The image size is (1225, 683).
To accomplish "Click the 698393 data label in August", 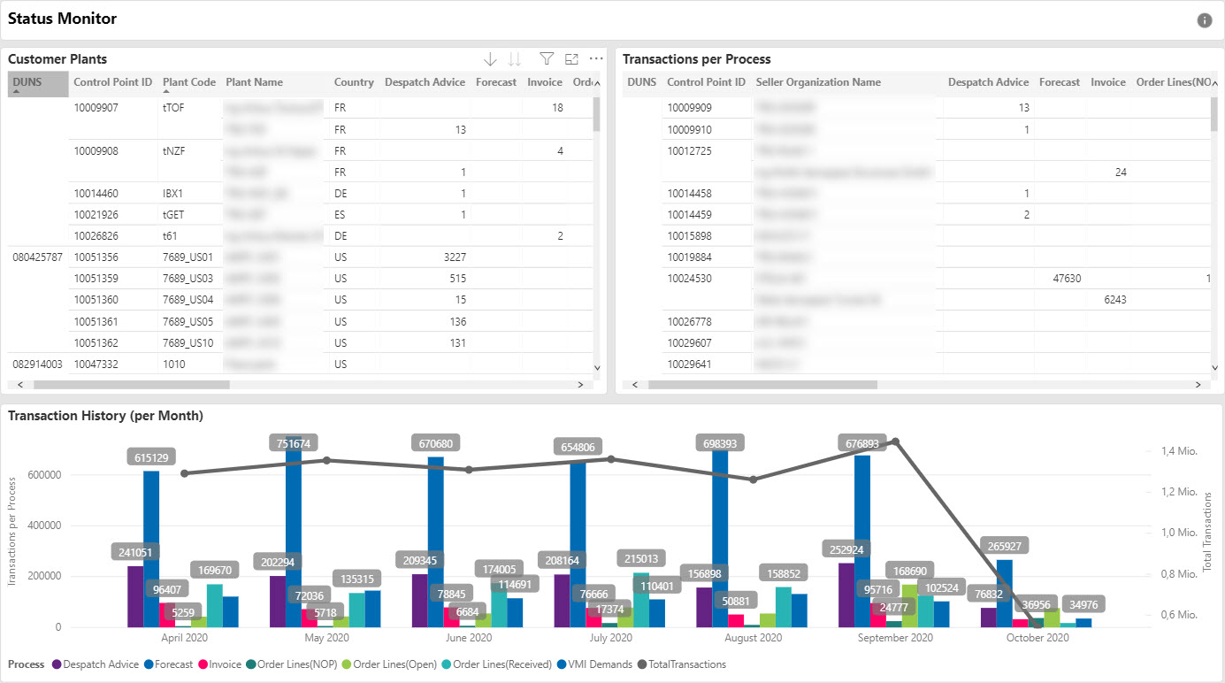I will coord(721,441).
